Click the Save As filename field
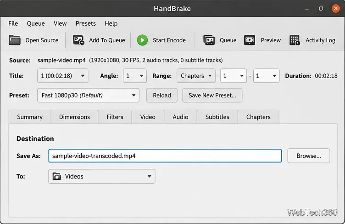The image size is (345, 224). 165,156
